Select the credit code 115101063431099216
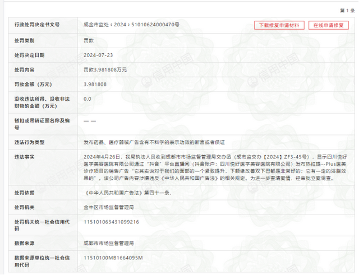Screen dimensions: 359x275 pyautogui.click(x=111, y=222)
